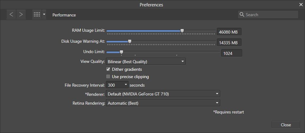Select the Undo Limit 1024 field
This screenshot has width=305, height=133.
click(232, 53)
